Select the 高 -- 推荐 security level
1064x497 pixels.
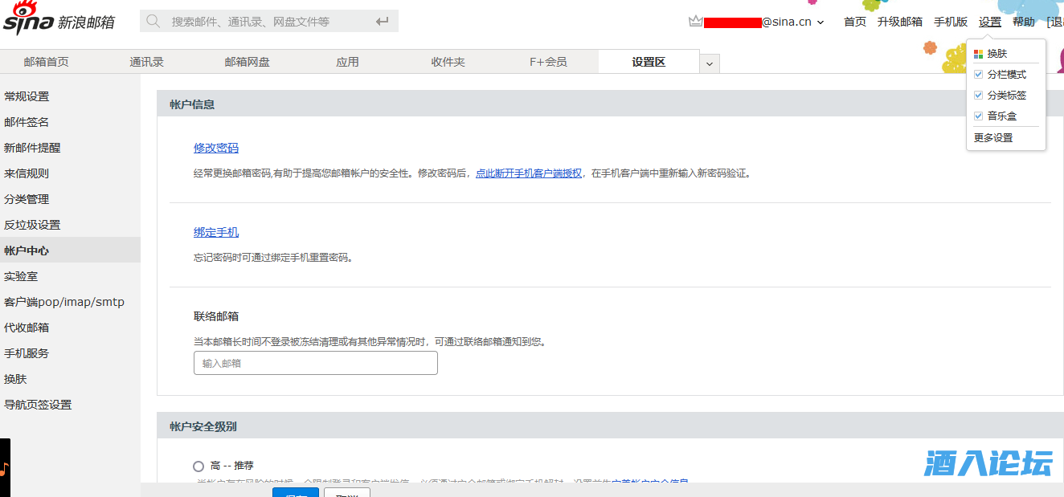(198, 466)
